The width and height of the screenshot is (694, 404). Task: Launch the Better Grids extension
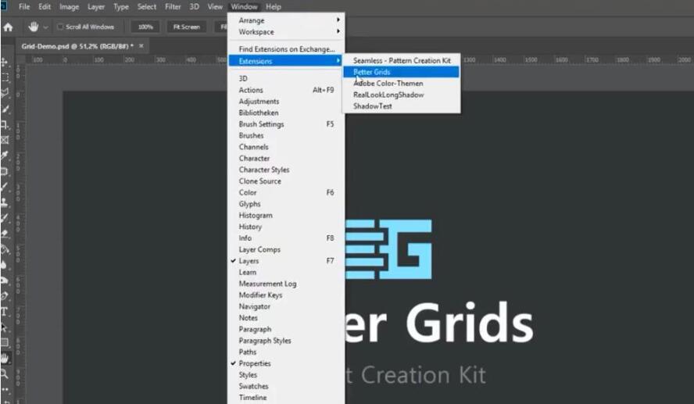click(401, 72)
